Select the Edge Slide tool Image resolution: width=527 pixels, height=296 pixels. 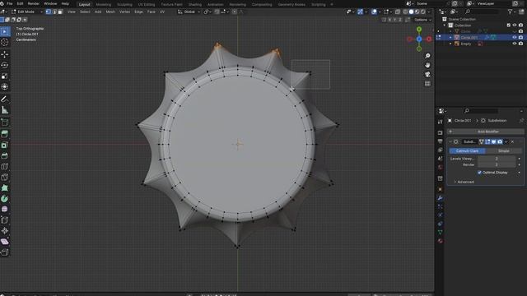coord(5,220)
